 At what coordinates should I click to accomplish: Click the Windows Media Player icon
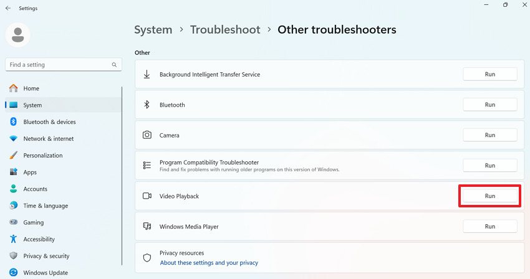pos(147,226)
